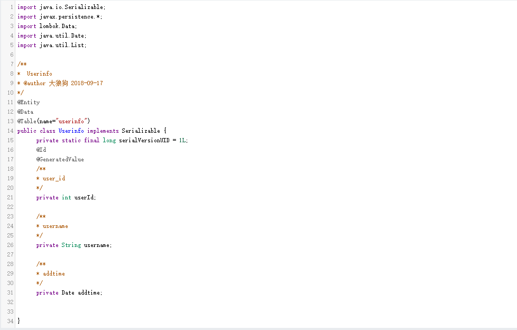Viewport: 517px width, 330px height.
Task: Click the @Id annotation
Action: coord(41,150)
